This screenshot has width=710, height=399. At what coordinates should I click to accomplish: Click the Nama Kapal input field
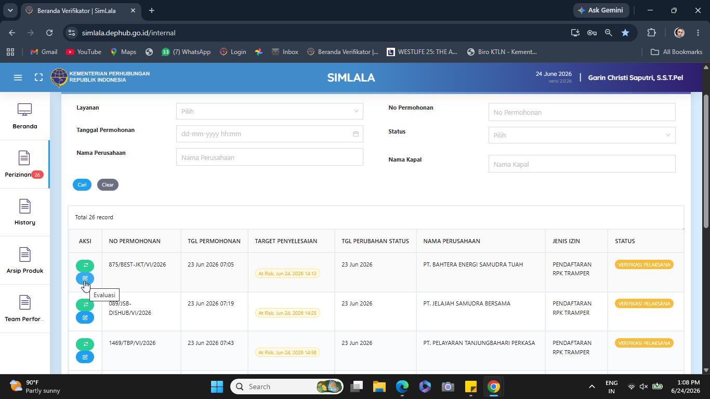pos(582,164)
